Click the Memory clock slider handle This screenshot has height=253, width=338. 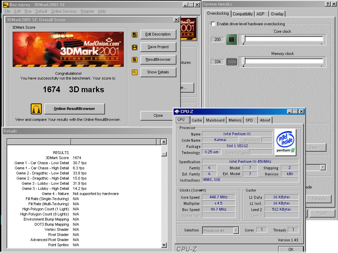click(244, 62)
